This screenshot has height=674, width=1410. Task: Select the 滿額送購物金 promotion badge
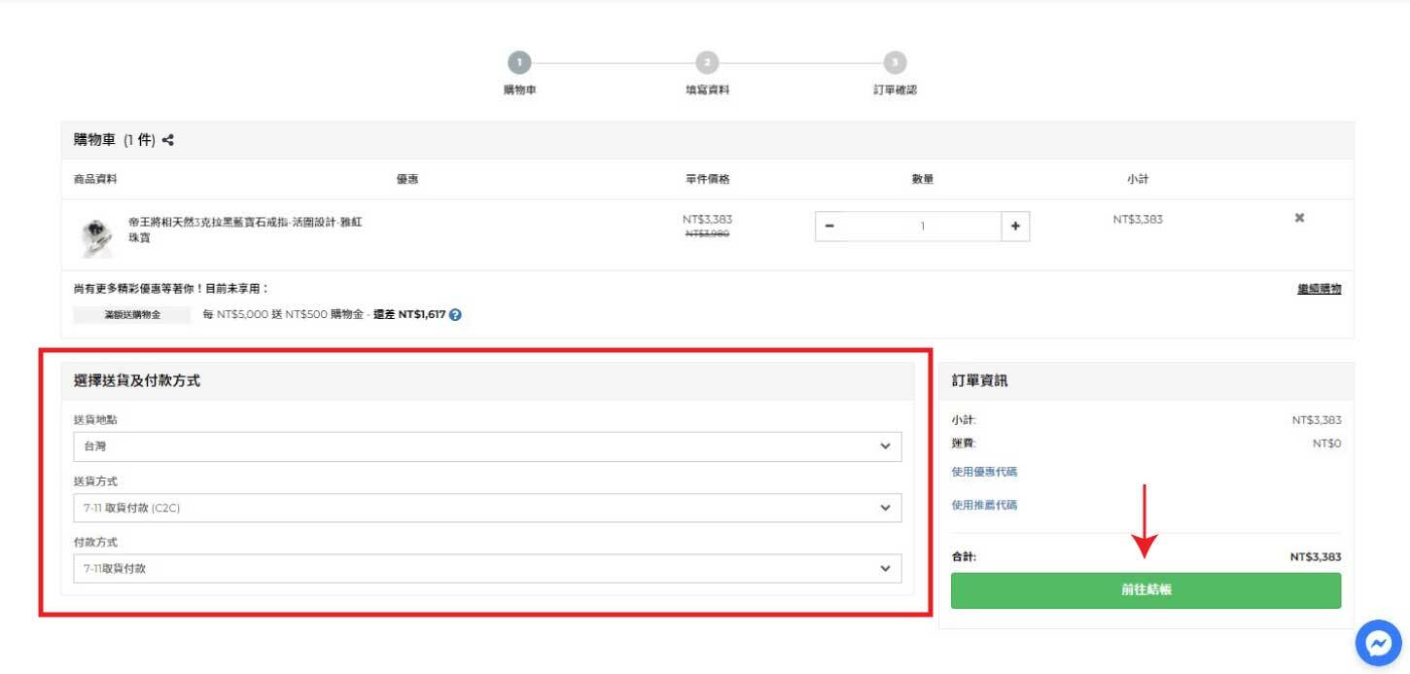point(131,314)
